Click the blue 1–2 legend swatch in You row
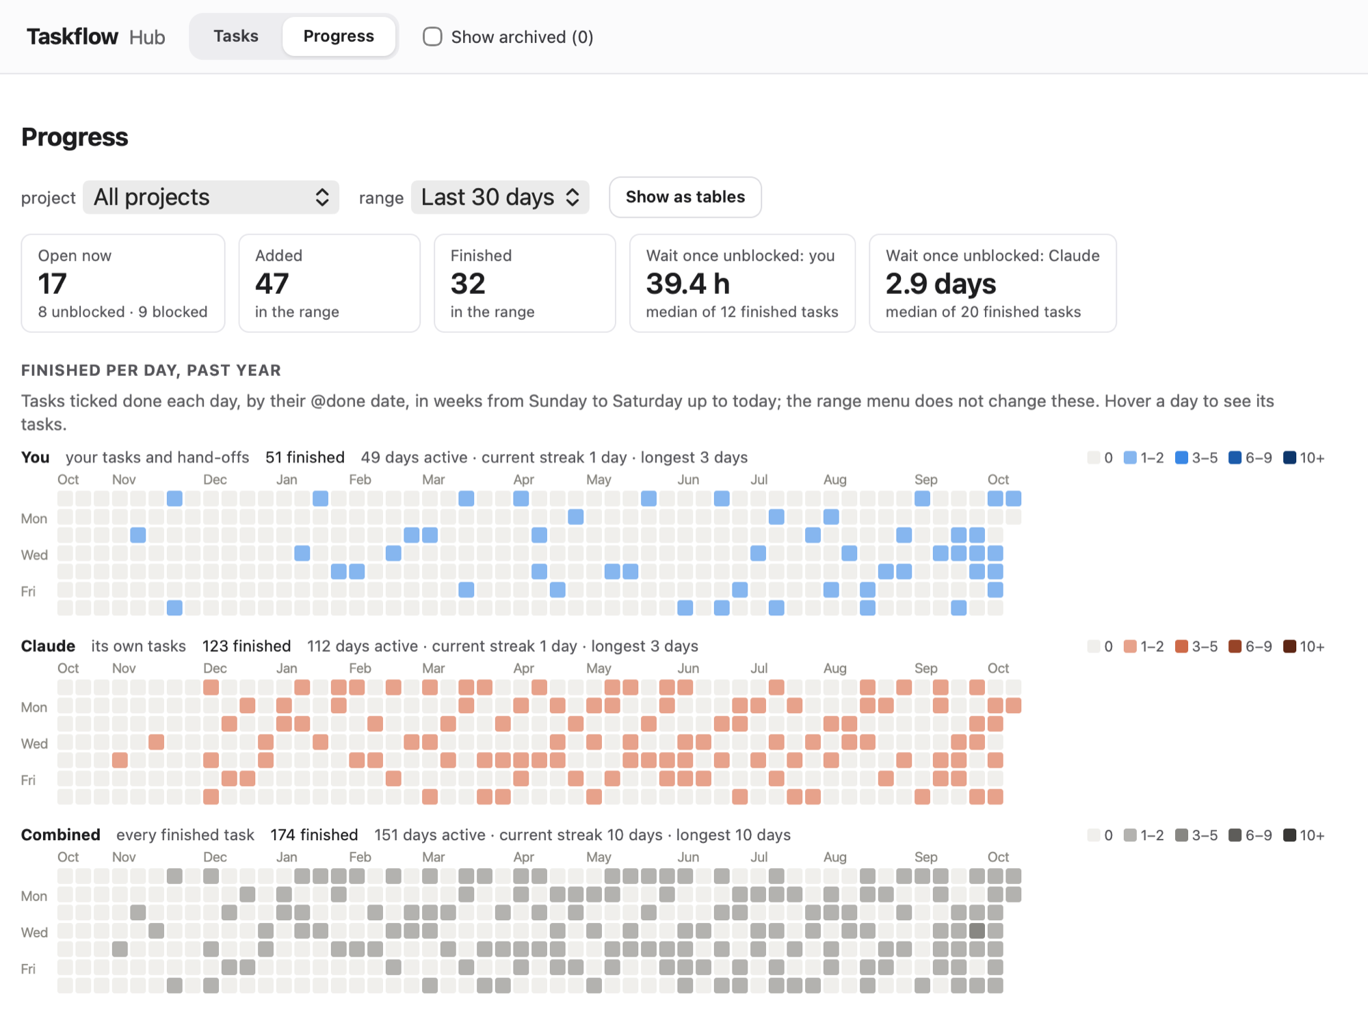The height and width of the screenshot is (1020, 1368). point(1130,457)
